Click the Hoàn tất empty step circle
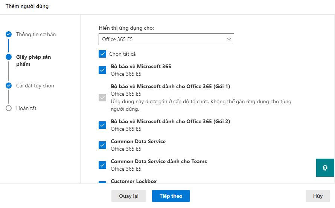 pyautogui.click(x=9, y=108)
